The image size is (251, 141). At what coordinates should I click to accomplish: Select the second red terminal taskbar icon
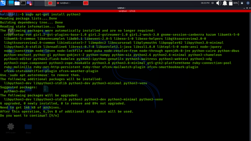click(86, 3)
